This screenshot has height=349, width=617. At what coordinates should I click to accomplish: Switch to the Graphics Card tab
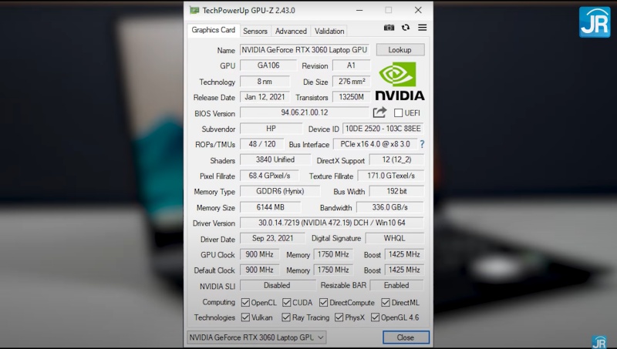(213, 30)
